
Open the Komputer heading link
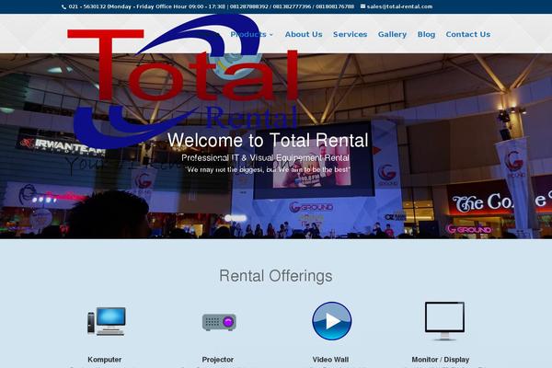pyautogui.click(x=105, y=360)
